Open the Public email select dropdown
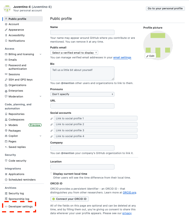The height and width of the screenshot is (215, 189). pyautogui.click(x=74, y=53)
